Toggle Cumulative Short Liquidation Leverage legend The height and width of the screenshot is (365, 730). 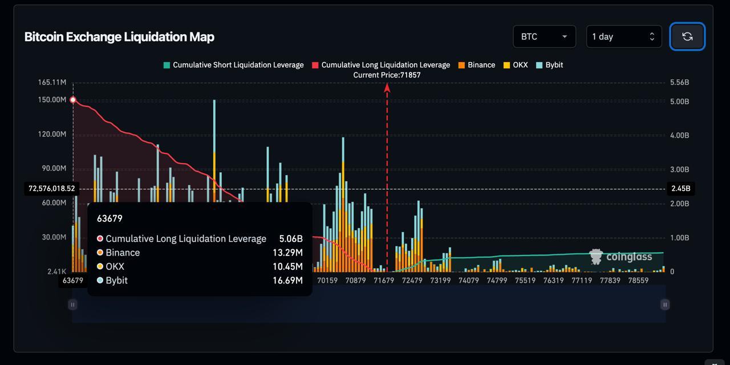click(x=233, y=65)
